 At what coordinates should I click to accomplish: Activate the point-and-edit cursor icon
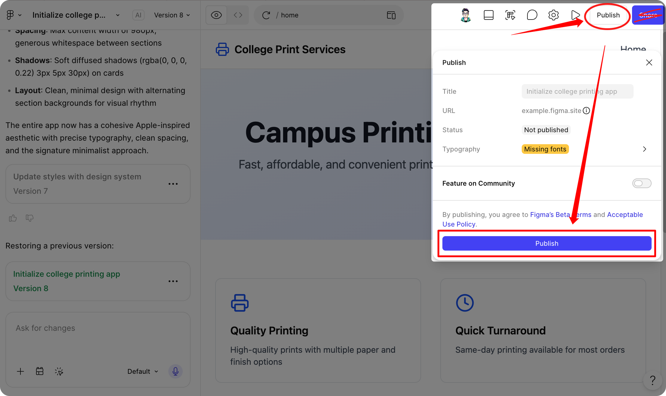(x=59, y=371)
